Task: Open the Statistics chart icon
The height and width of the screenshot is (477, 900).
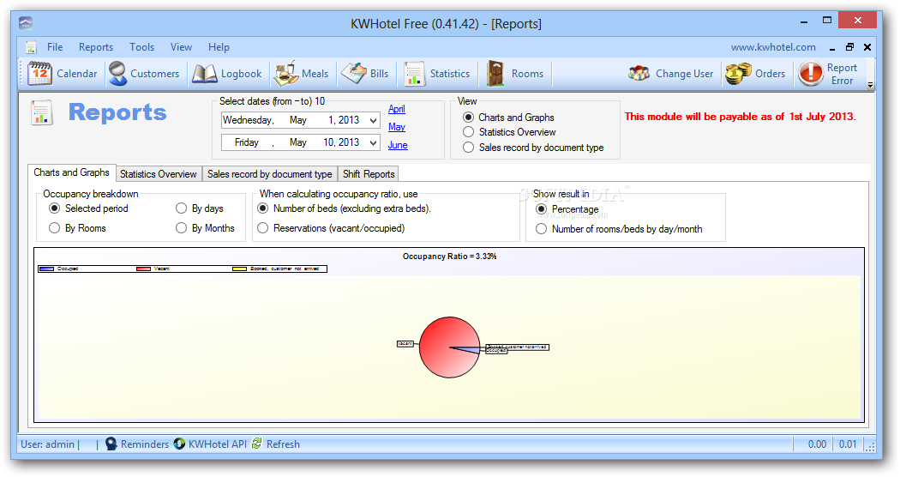Action: pyautogui.click(x=414, y=74)
